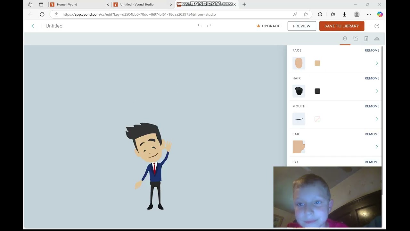Image resolution: width=410 pixels, height=231 pixels.
Task: Open browser downloads icon
Action: [x=344, y=14]
